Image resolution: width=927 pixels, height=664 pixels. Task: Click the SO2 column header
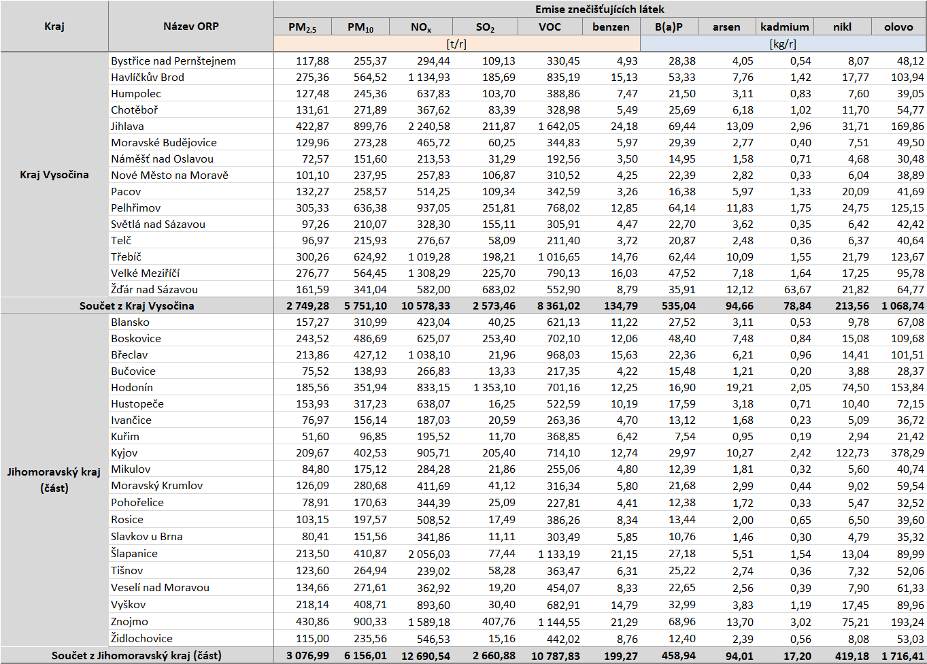(486, 27)
